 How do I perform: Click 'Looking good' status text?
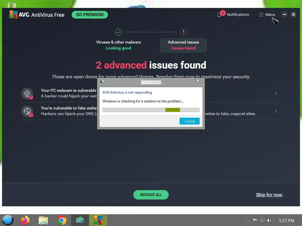(119, 48)
